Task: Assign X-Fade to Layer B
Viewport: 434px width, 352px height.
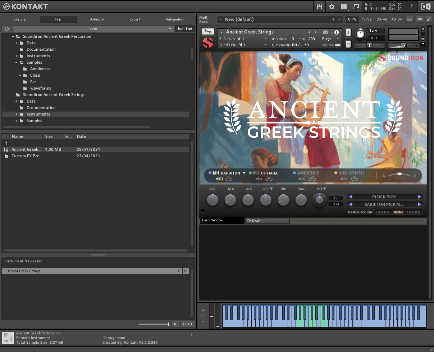Action: 414,212
